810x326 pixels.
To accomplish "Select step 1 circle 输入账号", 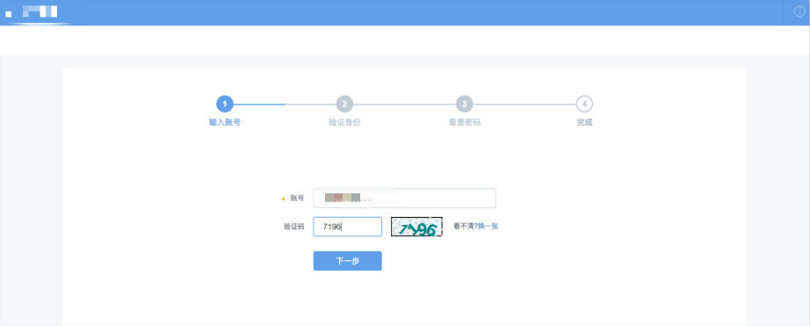I will 225,105.
